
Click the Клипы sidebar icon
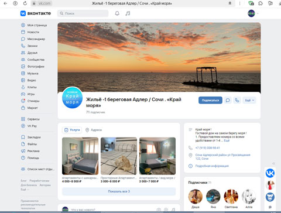23,87
